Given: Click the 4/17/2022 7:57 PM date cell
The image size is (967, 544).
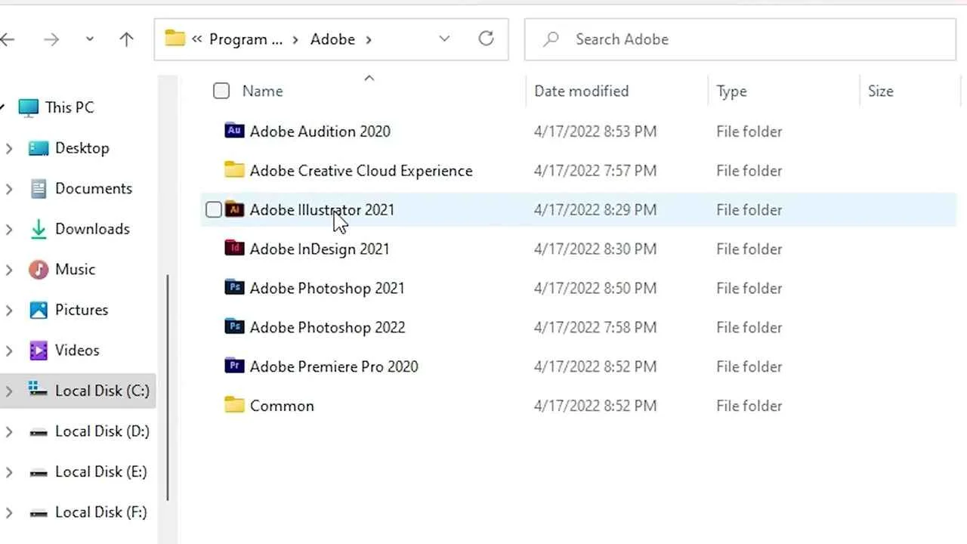Looking at the screenshot, I should (x=595, y=170).
